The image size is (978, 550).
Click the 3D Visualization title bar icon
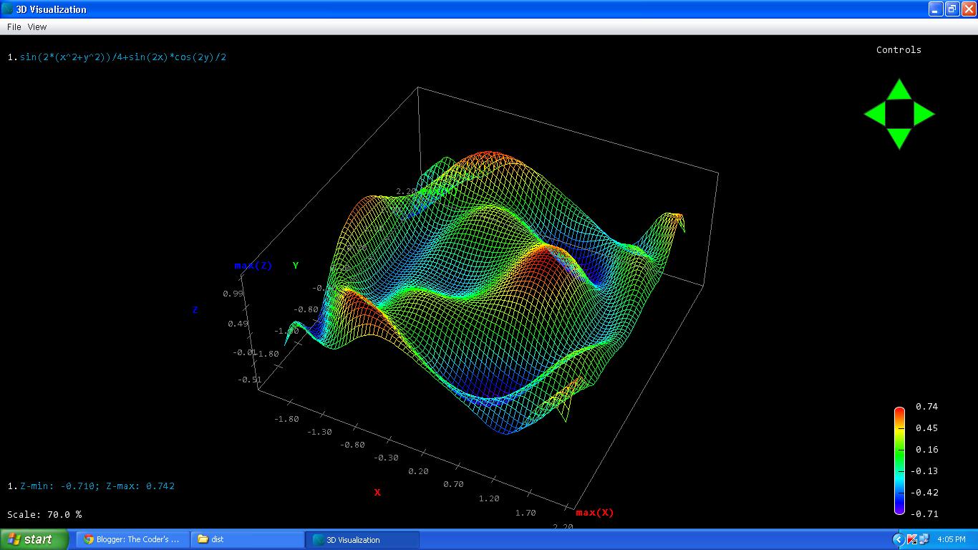coord(7,9)
